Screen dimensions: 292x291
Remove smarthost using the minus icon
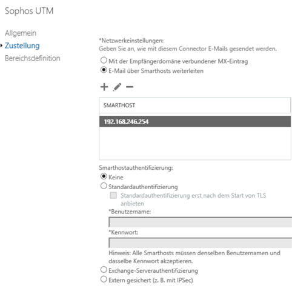coord(130,87)
